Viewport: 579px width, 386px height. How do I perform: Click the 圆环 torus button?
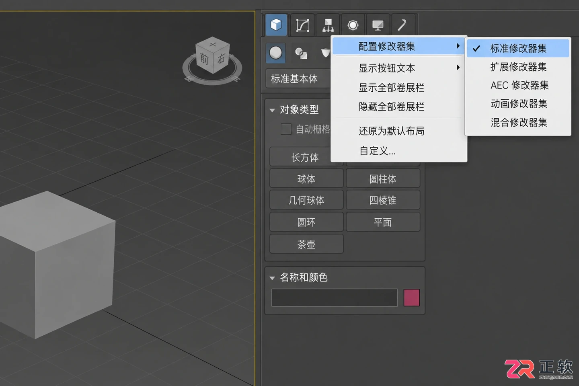click(306, 222)
